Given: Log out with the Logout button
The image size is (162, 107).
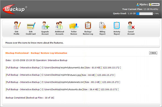Looking at the screenshot, I should pyautogui.click(x=154, y=4).
